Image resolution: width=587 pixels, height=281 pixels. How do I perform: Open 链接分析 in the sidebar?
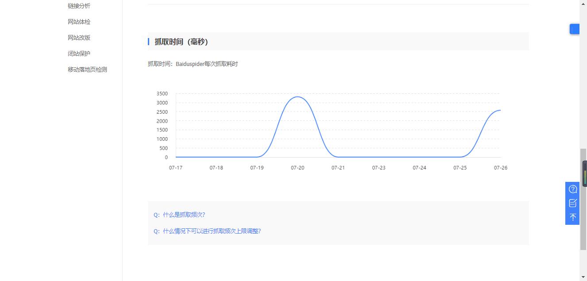(x=79, y=6)
